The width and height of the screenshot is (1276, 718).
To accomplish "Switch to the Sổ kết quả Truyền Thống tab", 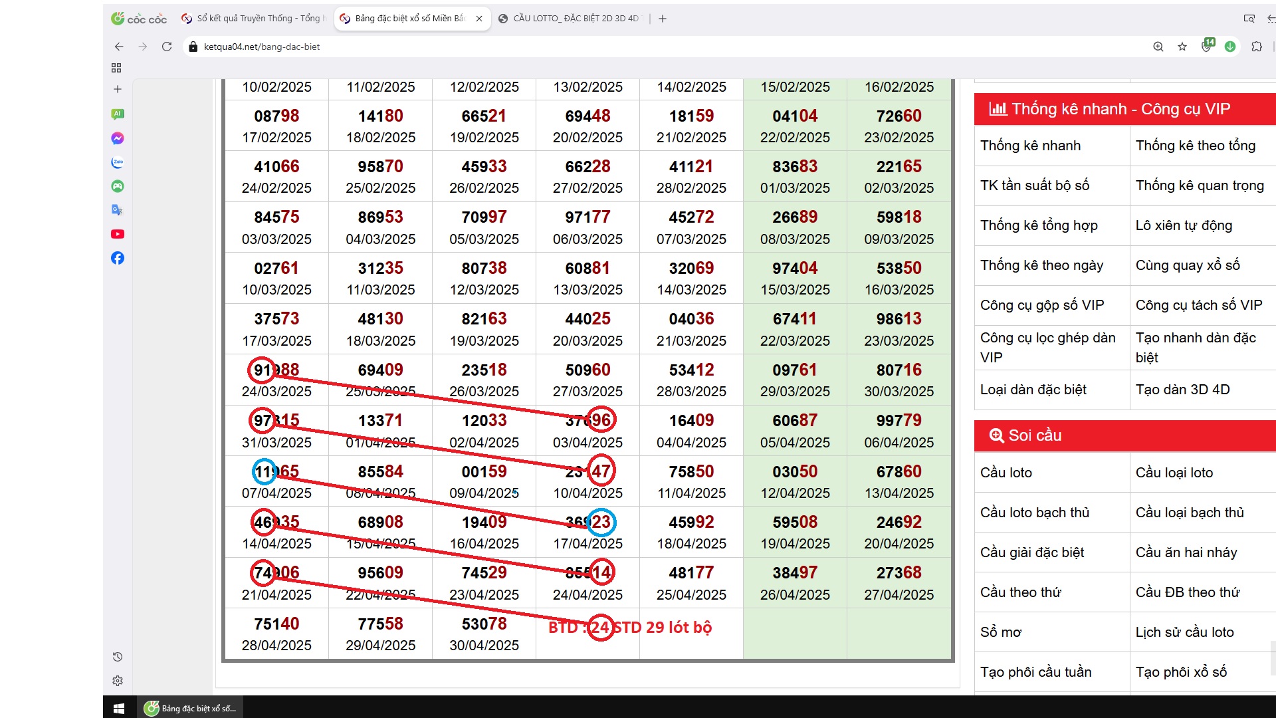I will tap(256, 19).
